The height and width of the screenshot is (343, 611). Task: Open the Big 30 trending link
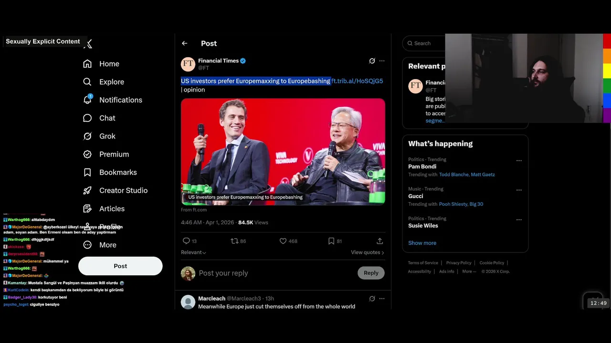click(476, 204)
